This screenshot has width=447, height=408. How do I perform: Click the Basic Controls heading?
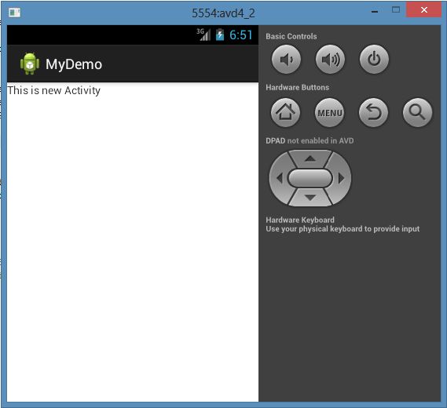pyautogui.click(x=291, y=36)
